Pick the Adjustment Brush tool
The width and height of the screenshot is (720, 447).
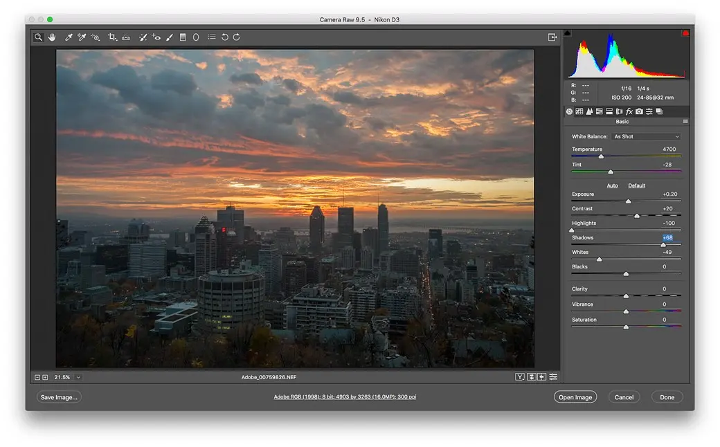169,37
